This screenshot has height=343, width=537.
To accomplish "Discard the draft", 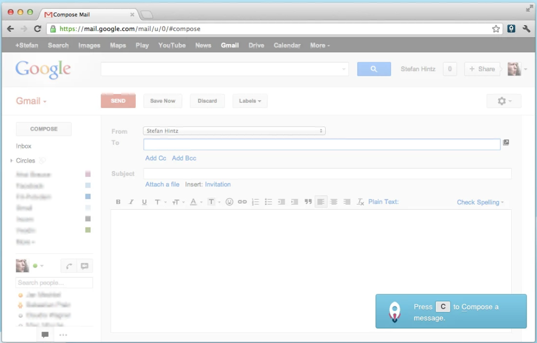I will (207, 101).
